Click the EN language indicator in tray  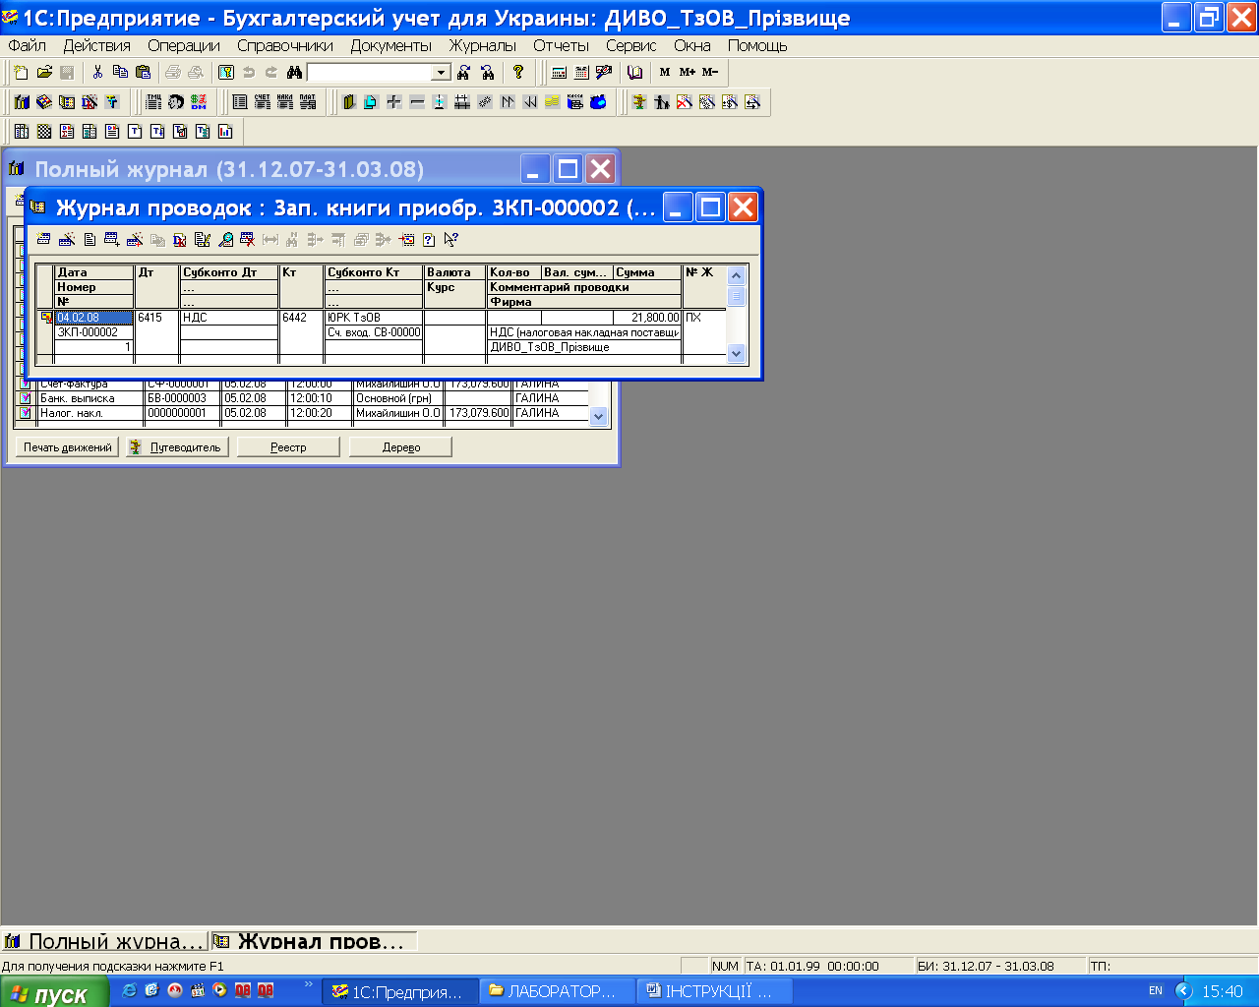point(1156,991)
